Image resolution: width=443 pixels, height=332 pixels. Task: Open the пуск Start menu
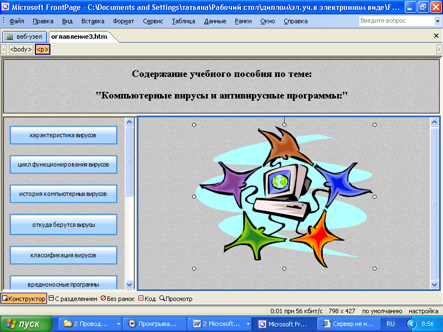pyautogui.click(x=26, y=324)
